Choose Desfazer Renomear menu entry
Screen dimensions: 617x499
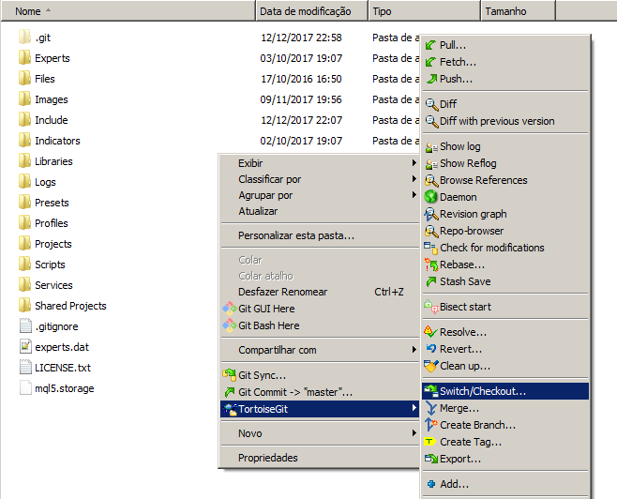[x=320, y=292]
